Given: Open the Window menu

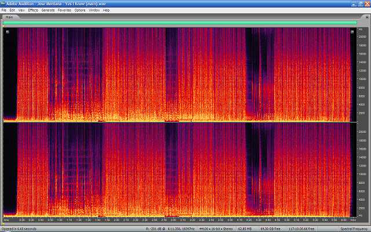Looking at the screenshot, I should pos(94,10).
